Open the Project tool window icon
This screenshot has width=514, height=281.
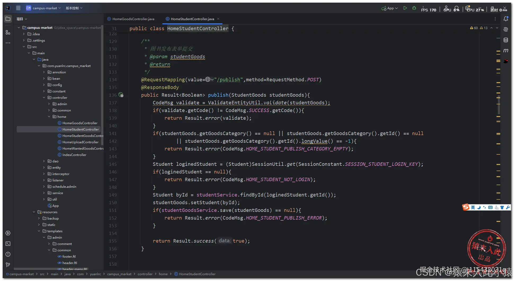click(x=8, y=19)
